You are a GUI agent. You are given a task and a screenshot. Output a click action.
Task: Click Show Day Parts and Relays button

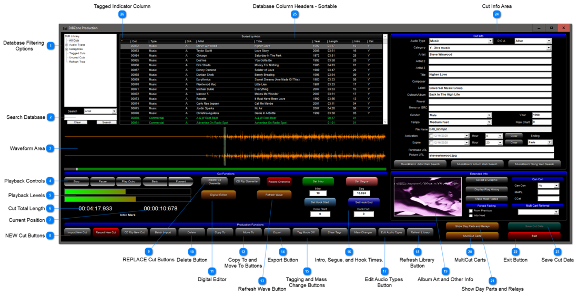pos(472,226)
